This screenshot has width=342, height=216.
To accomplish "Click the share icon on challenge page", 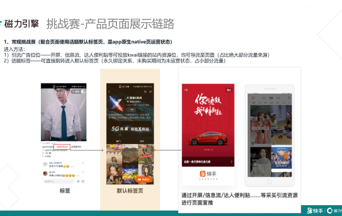I will click(x=151, y=92).
